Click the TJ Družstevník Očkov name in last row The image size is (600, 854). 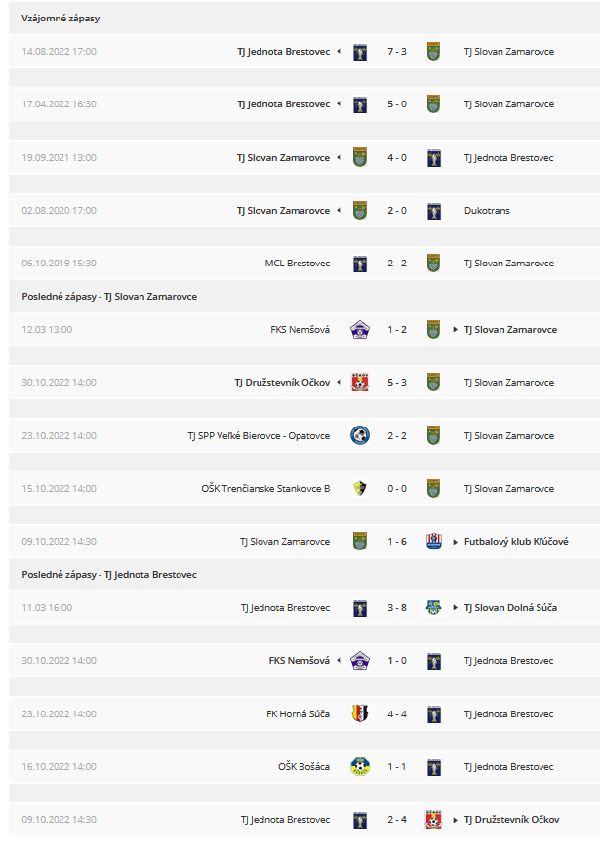[511, 819]
